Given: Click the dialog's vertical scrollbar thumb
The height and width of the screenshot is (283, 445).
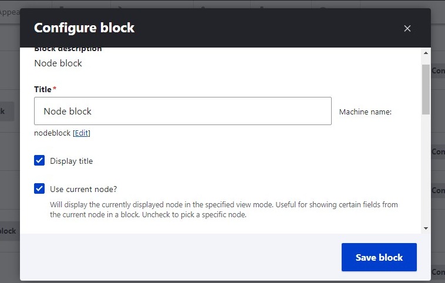Looking at the screenshot, I should tap(426, 88).
